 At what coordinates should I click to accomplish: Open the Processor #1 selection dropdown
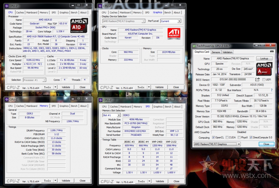tap(35, 80)
